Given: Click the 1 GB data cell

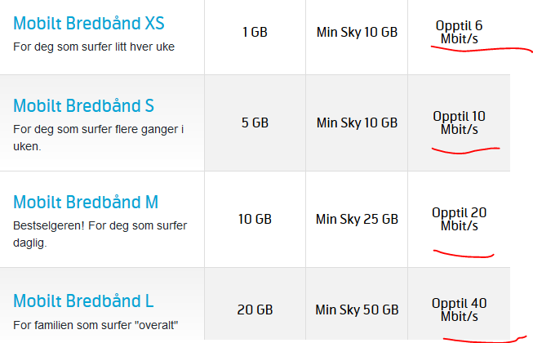Looking at the screenshot, I should [255, 33].
